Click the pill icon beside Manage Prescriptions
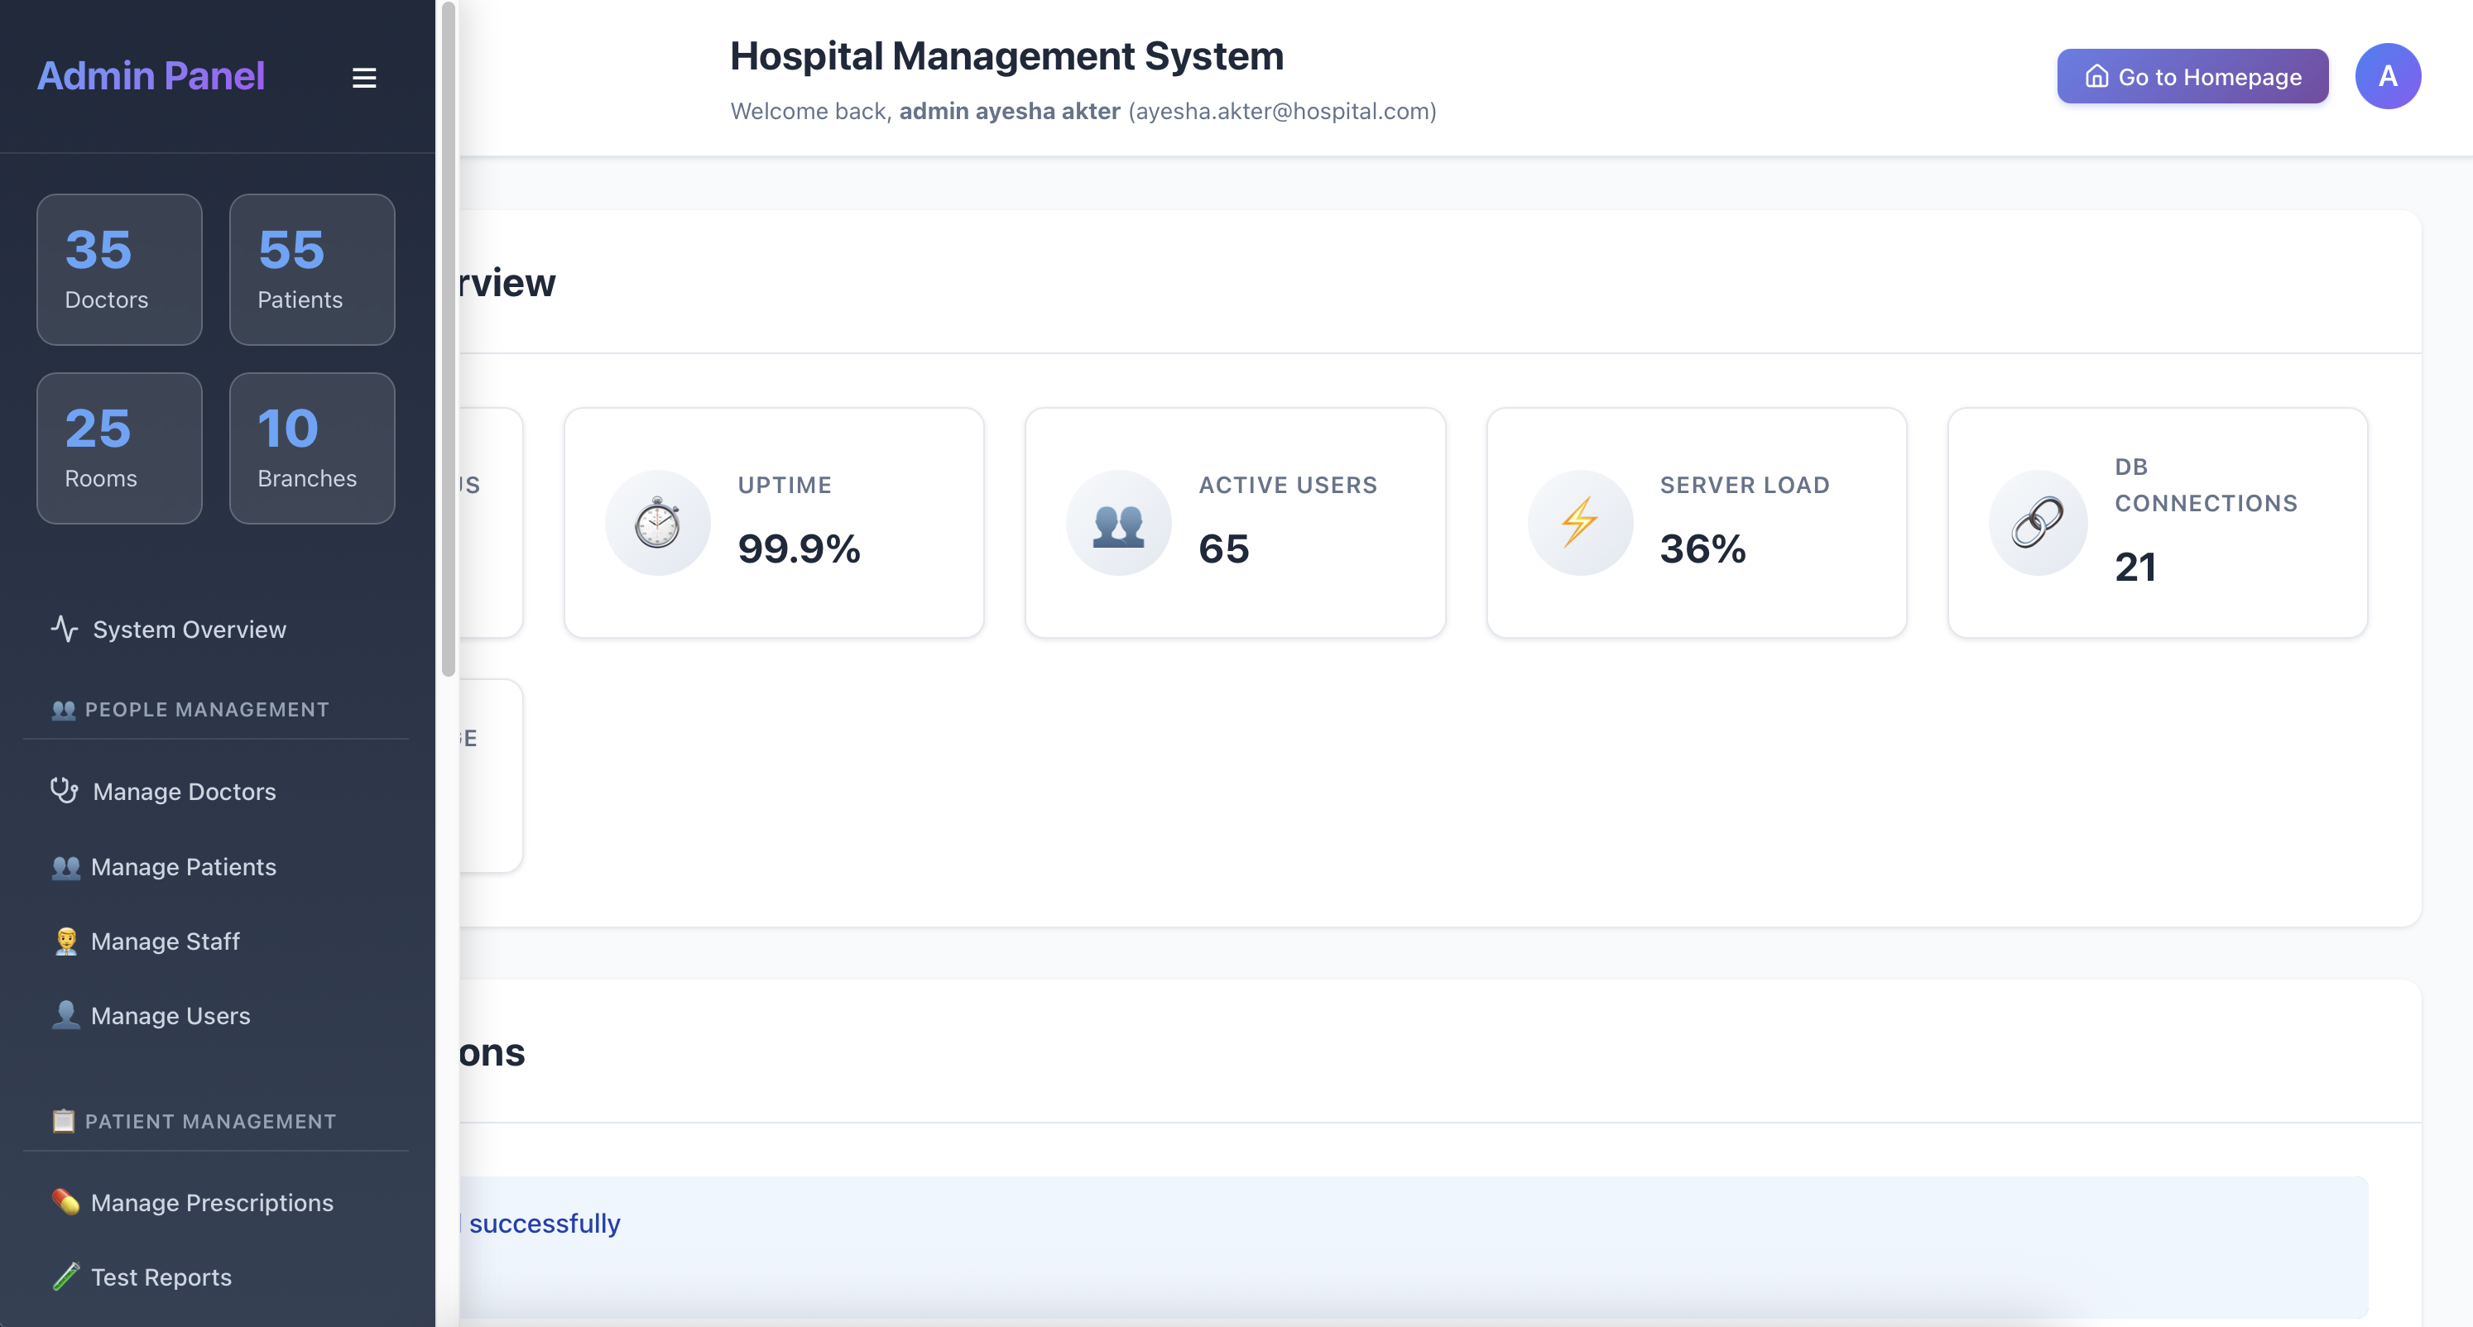The image size is (2473, 1327). (x=66, y=1201)
